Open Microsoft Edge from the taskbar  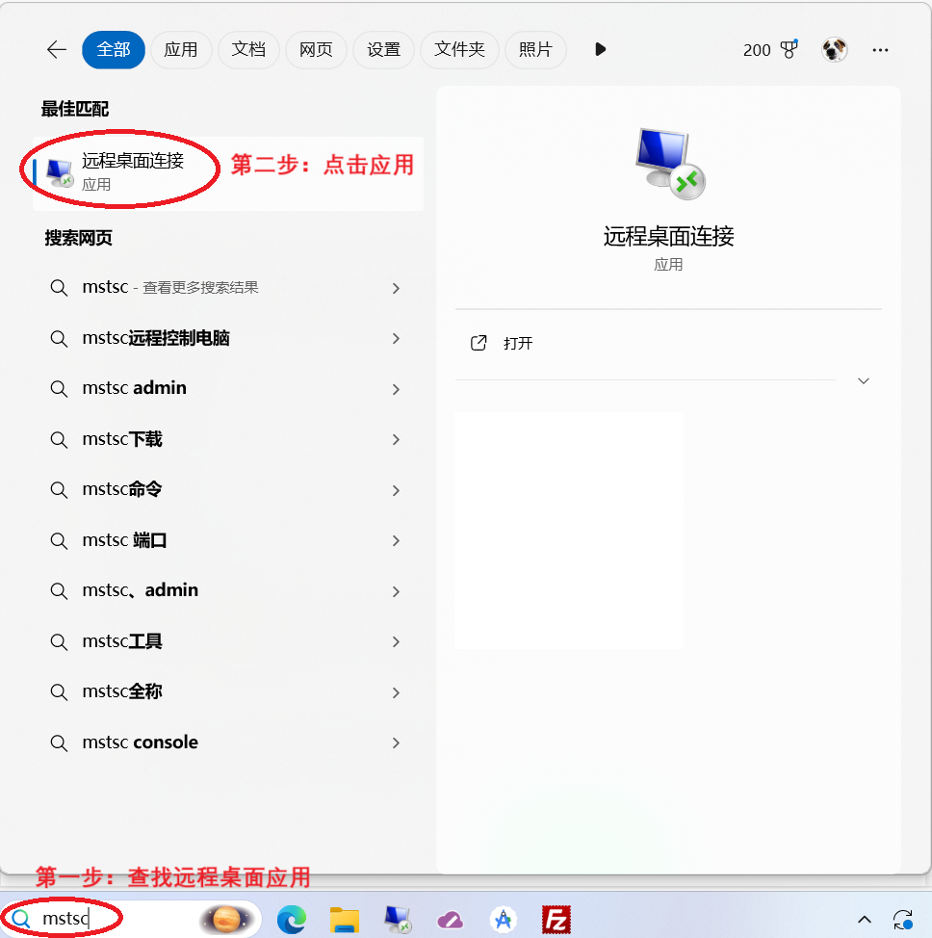tap(292, 919)
